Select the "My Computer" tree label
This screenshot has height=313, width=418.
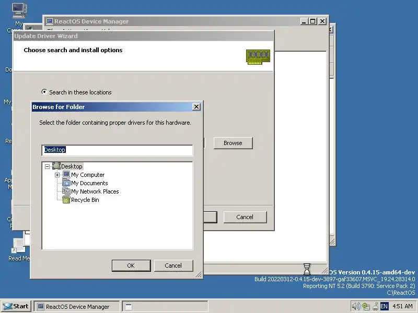tap(88, 175)
